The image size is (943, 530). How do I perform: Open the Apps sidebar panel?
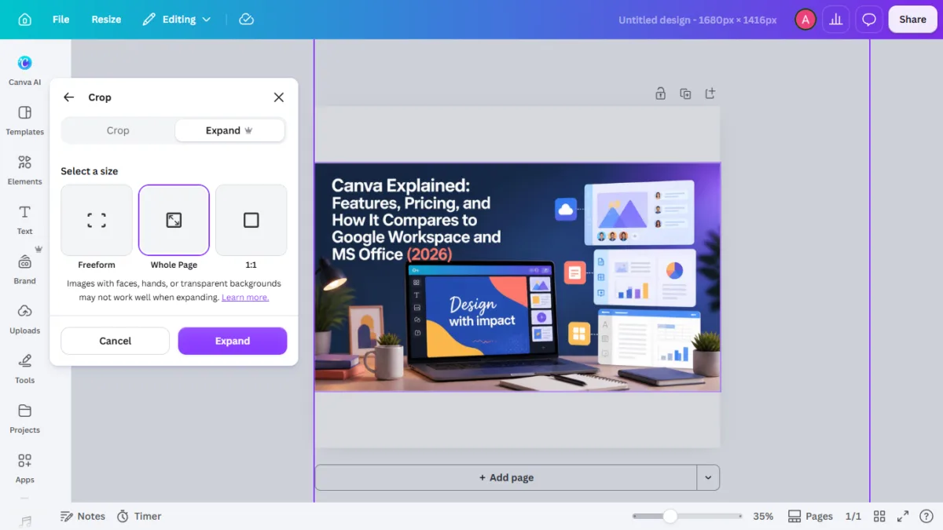25,468
